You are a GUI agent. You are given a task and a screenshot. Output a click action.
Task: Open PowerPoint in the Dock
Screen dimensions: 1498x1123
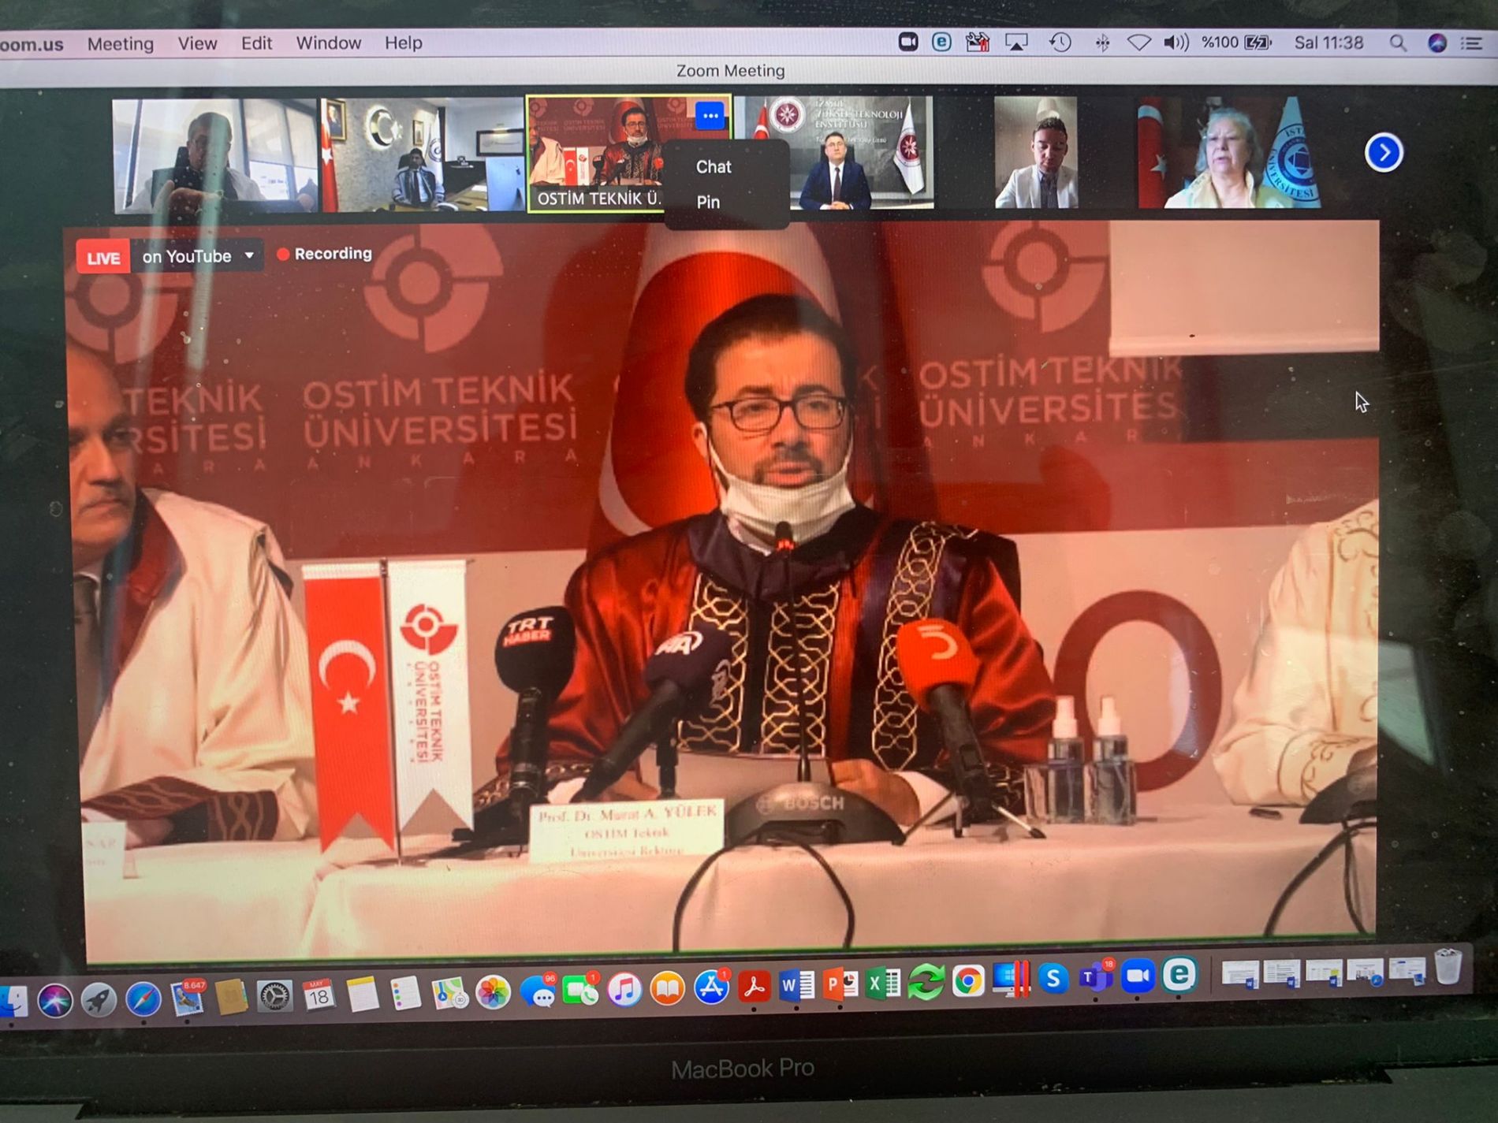pyautogui.click(x=840, y=984)
